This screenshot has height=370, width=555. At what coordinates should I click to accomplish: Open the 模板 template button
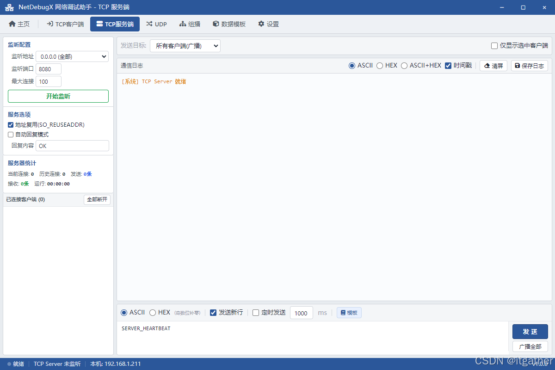point(349,313)
